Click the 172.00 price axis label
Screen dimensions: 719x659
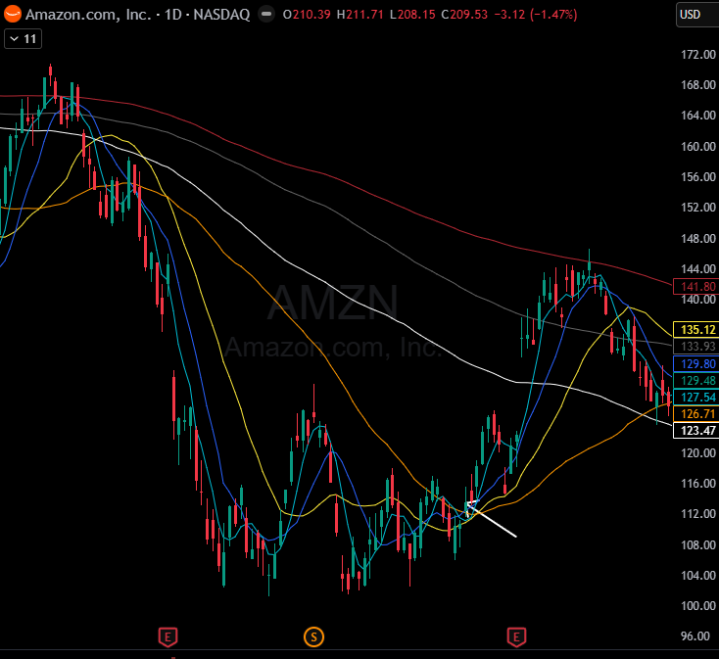click(x=698, y=55)
